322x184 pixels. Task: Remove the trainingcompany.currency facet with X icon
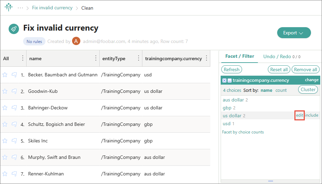[224, 80]
